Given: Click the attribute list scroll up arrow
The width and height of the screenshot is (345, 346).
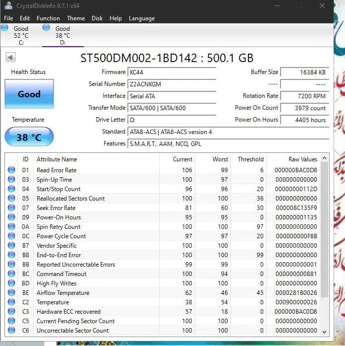Looking at the screenshot, I should pyautogui.click(x=324, y=158).
